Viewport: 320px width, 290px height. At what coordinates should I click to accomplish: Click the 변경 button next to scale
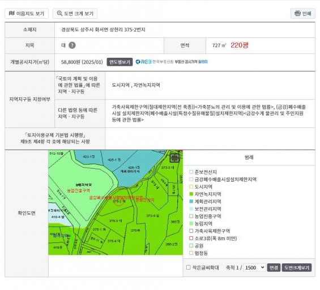[274, 267]
